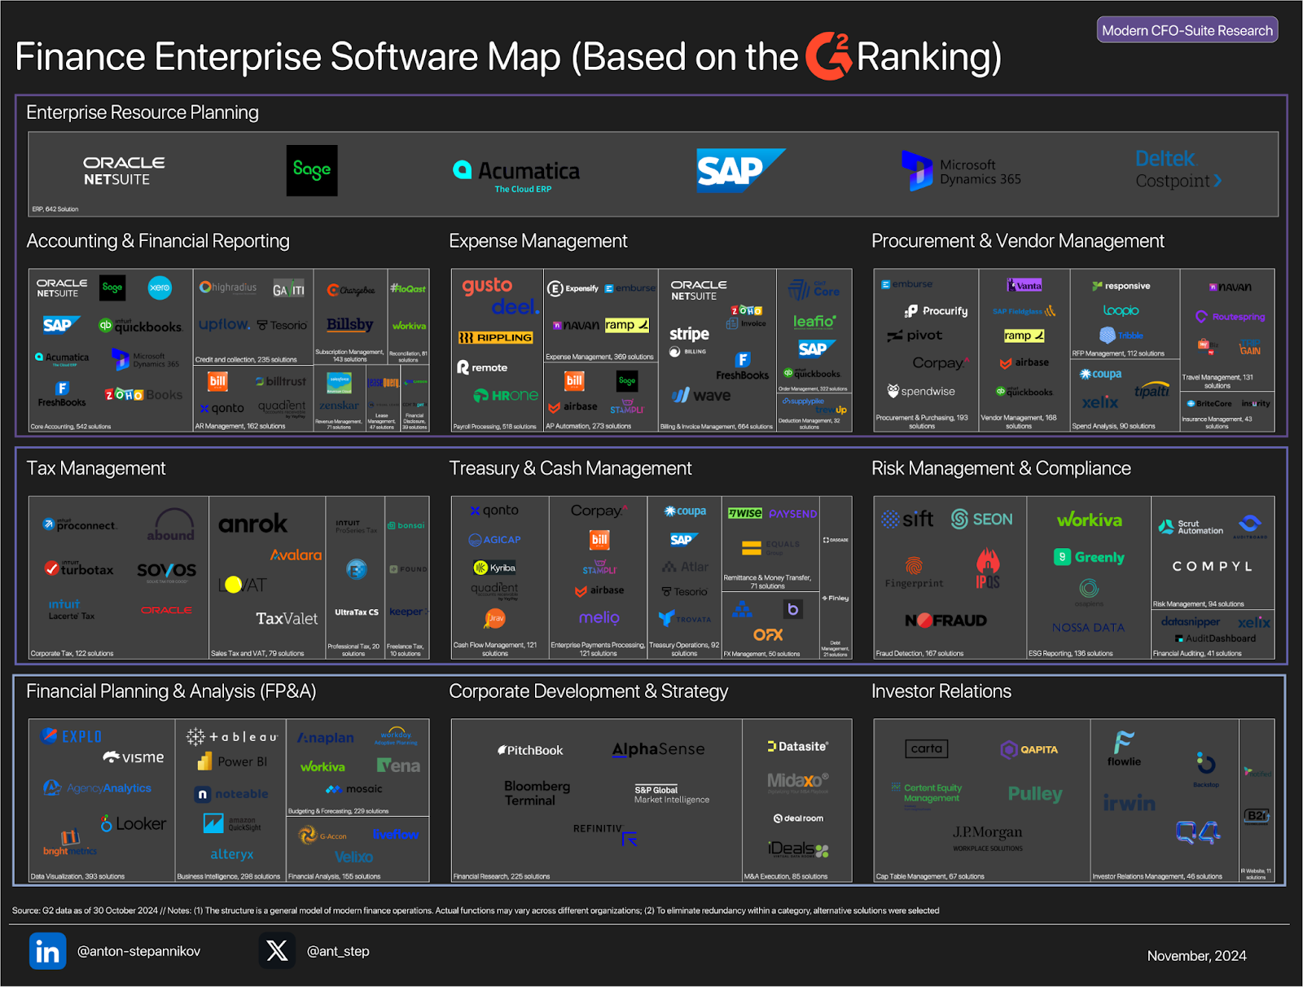Select the AGICAP logo
This screenshot has height=987, width=1303.
click(x=494, y=540)
